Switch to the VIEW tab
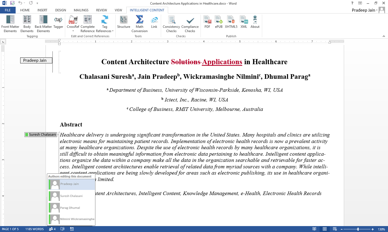Image resolution: width=388 pixels, height=232 pixels. click(119, 10)
